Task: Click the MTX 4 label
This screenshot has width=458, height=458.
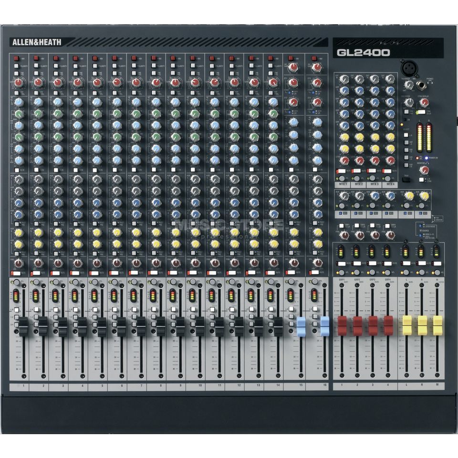Action: click(x=390, y=184)
